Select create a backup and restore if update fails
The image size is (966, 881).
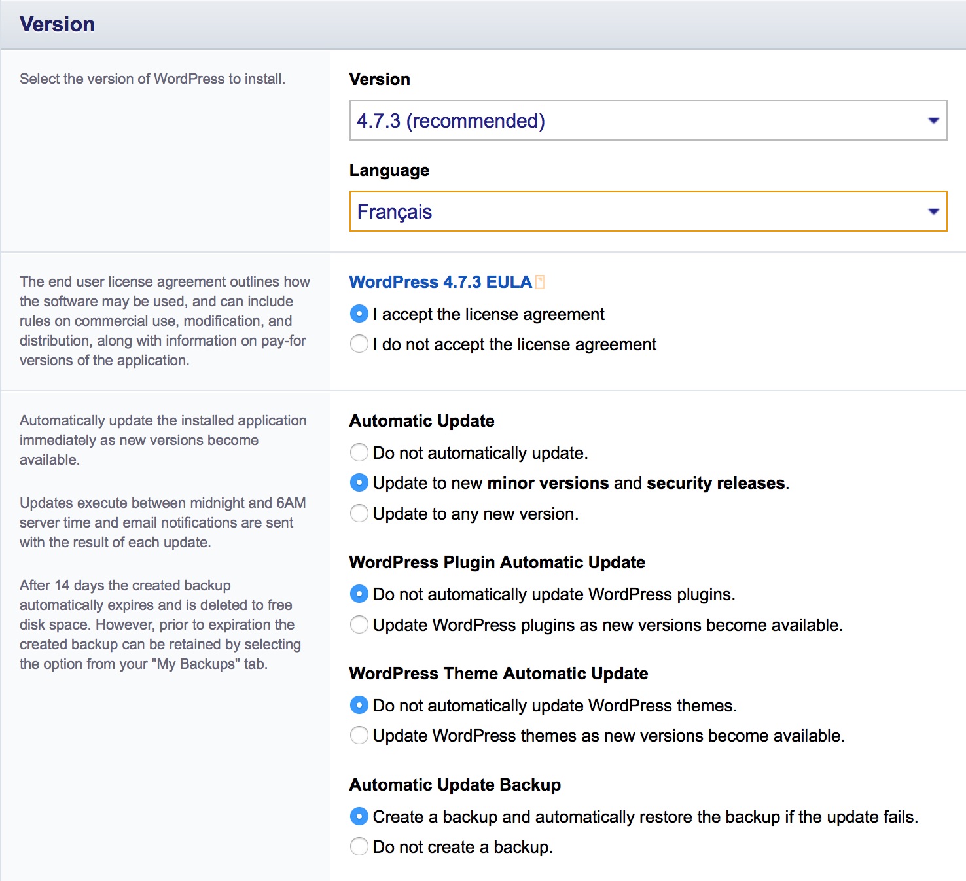pos(359,817)
